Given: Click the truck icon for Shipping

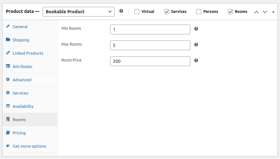Looking at the screenshot, I should [x=8, y=40].
